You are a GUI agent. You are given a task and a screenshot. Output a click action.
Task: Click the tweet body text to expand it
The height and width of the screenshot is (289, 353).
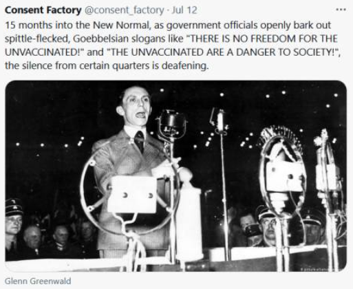tap(172, 45)
